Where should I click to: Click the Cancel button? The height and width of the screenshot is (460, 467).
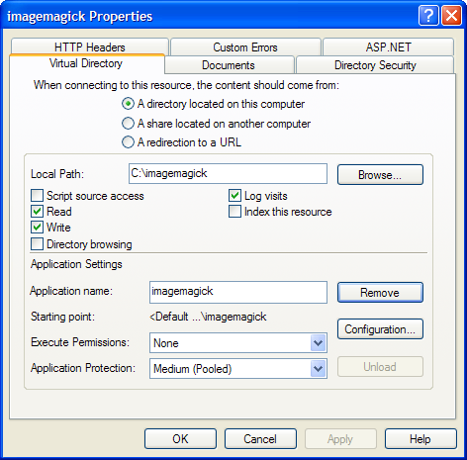click(x=260, y=438)
